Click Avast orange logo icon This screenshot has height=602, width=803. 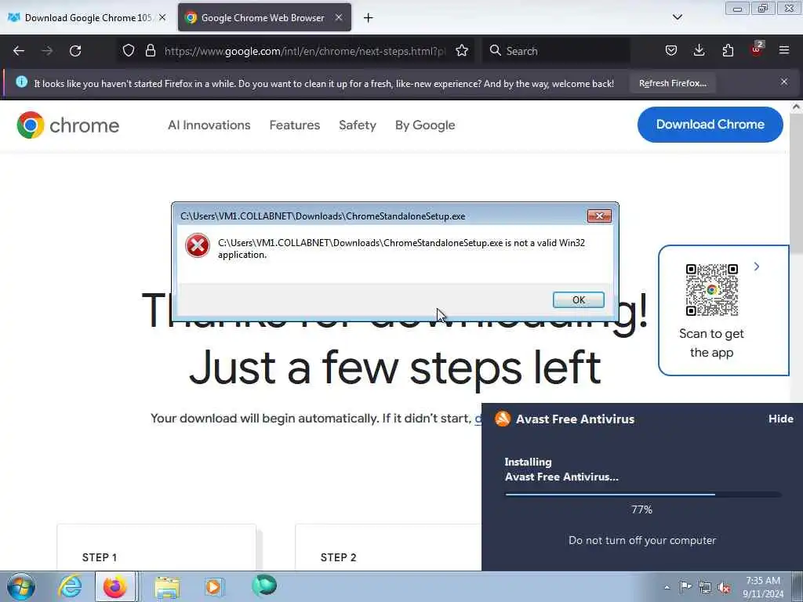503,419
